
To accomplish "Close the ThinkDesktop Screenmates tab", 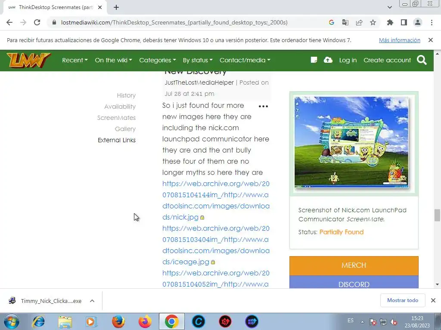I will 100,8.
